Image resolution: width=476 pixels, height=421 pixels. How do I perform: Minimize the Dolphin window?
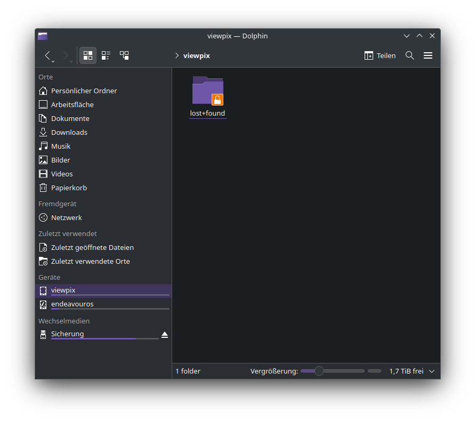click(x=407, y=36)
